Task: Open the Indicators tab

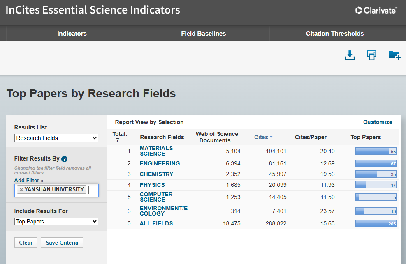Action: click(72, 34)
